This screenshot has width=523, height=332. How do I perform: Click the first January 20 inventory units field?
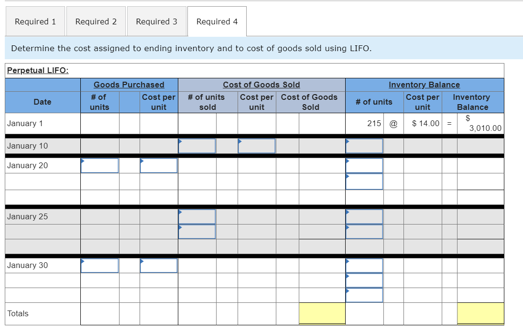click(x=364, y=165)
